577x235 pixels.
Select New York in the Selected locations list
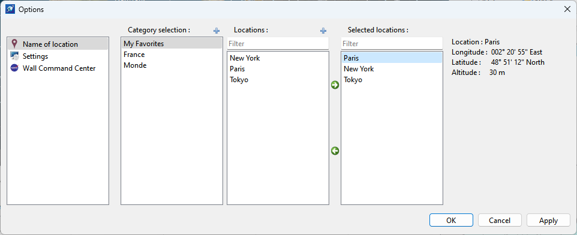pos(392,69)
